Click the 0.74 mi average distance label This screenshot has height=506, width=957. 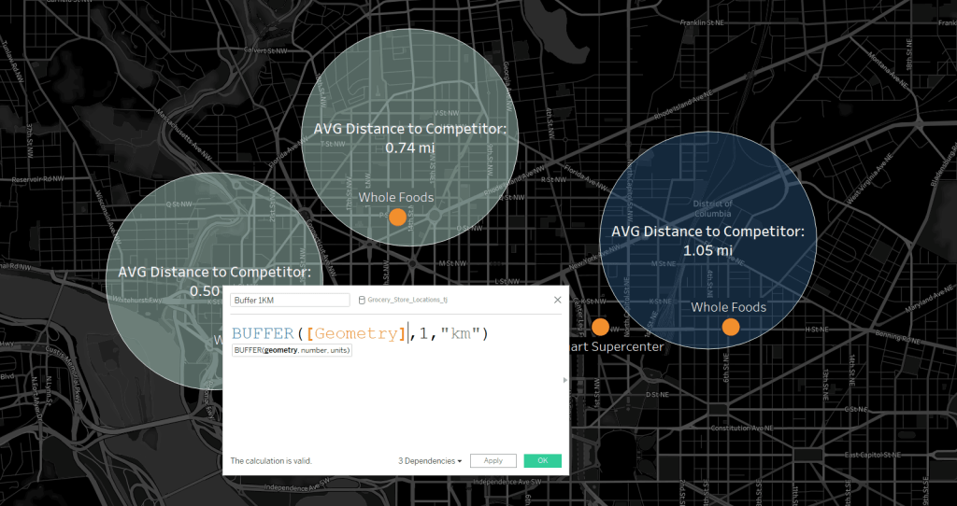(x=411, y=148)
